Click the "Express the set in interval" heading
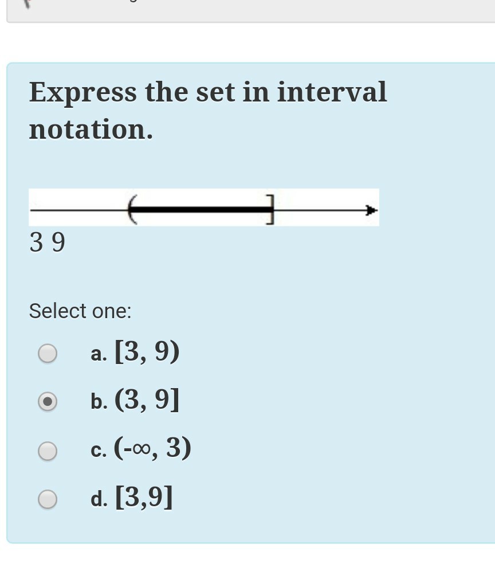Screen dimensions: 495x579 [208, 92]
